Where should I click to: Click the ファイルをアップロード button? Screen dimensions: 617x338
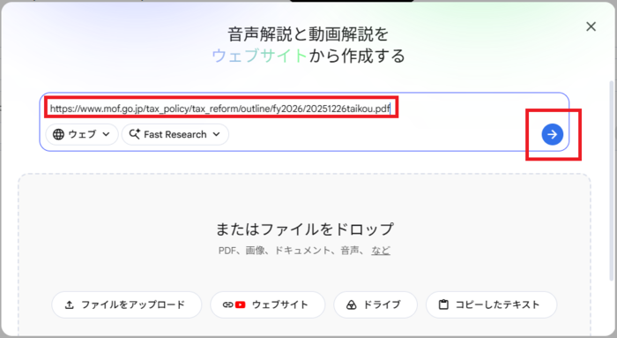pos(126,305)
